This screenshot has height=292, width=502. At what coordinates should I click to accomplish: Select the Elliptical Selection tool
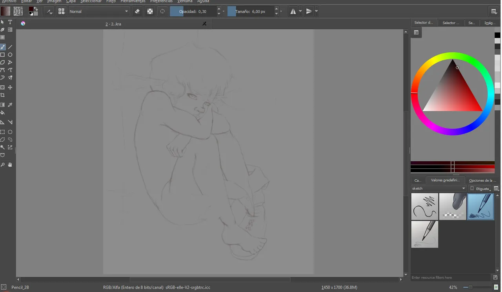(x=10, y=132)
